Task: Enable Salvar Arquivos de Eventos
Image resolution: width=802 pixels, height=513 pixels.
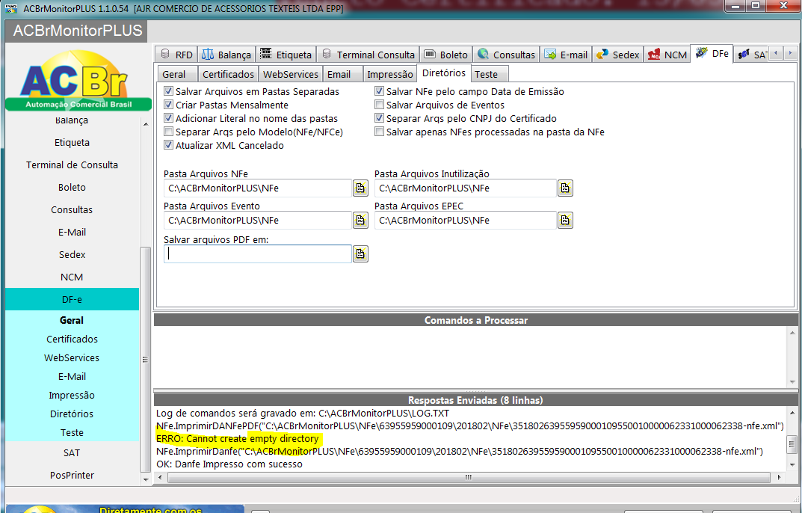Action: coord(379,105)
